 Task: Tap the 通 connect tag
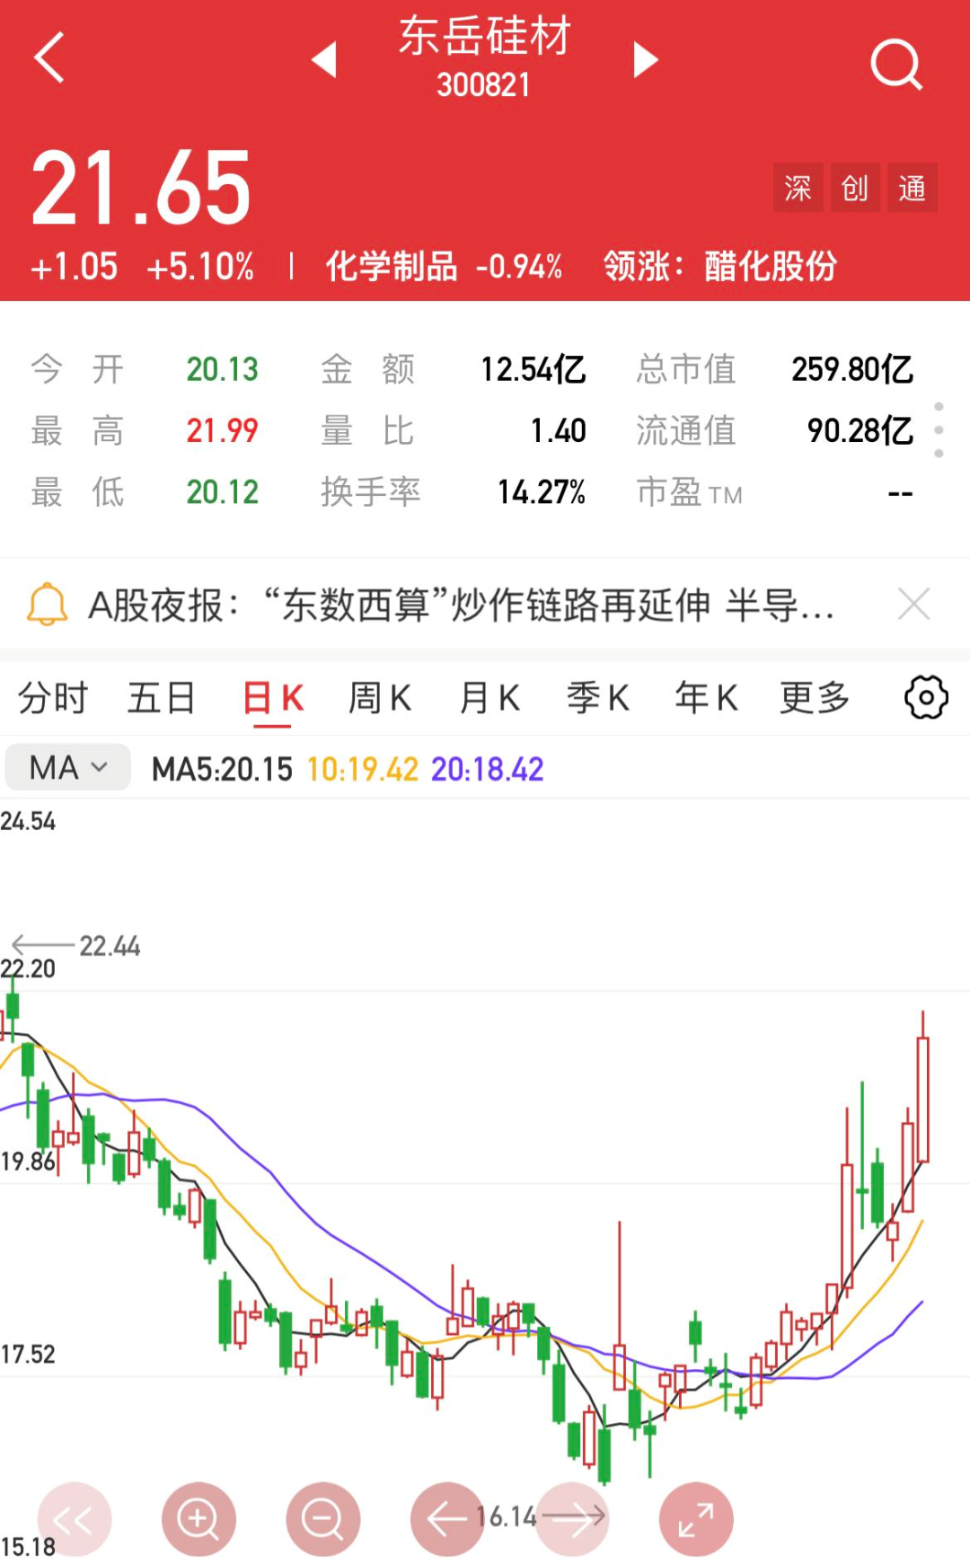tap(913, 188)
